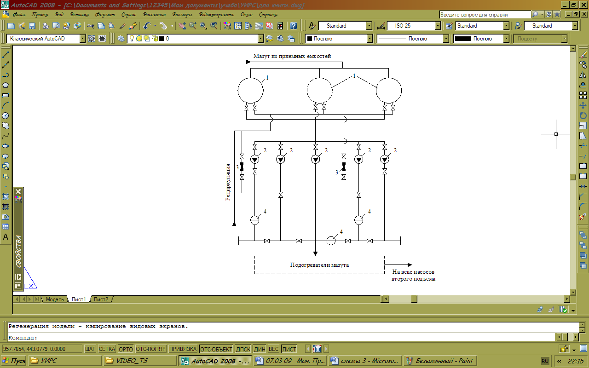
Task: Click the help question input field
Action: click(x=485, y=14)
